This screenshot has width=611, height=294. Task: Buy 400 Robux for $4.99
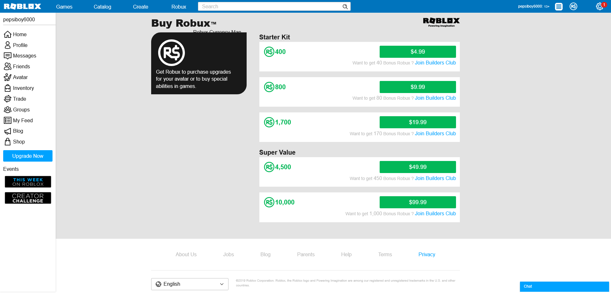pos(418,52)
